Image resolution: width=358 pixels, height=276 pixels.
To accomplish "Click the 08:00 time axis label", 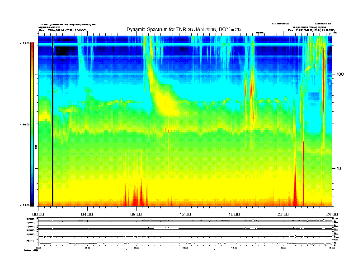I will (x=136, y=215).
